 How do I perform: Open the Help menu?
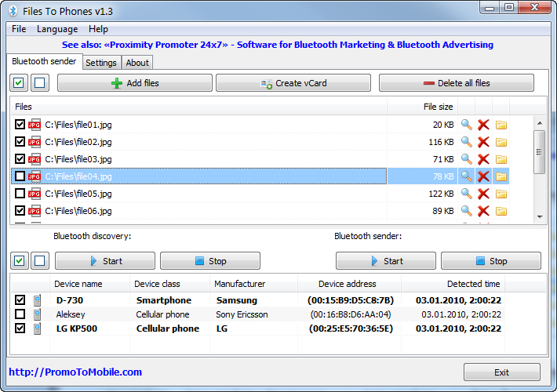(x=98, y=29)
